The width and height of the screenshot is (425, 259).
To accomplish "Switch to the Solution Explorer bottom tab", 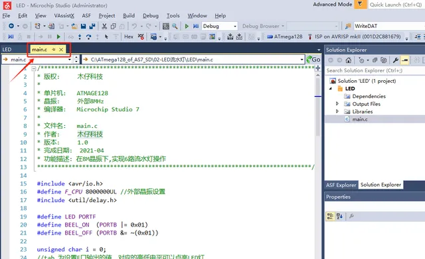I will [381, 185].
